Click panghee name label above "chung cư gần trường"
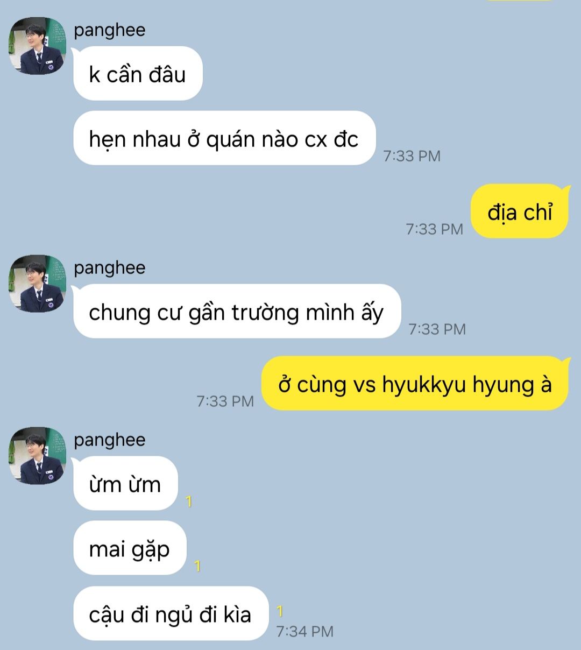 [110, 268]
